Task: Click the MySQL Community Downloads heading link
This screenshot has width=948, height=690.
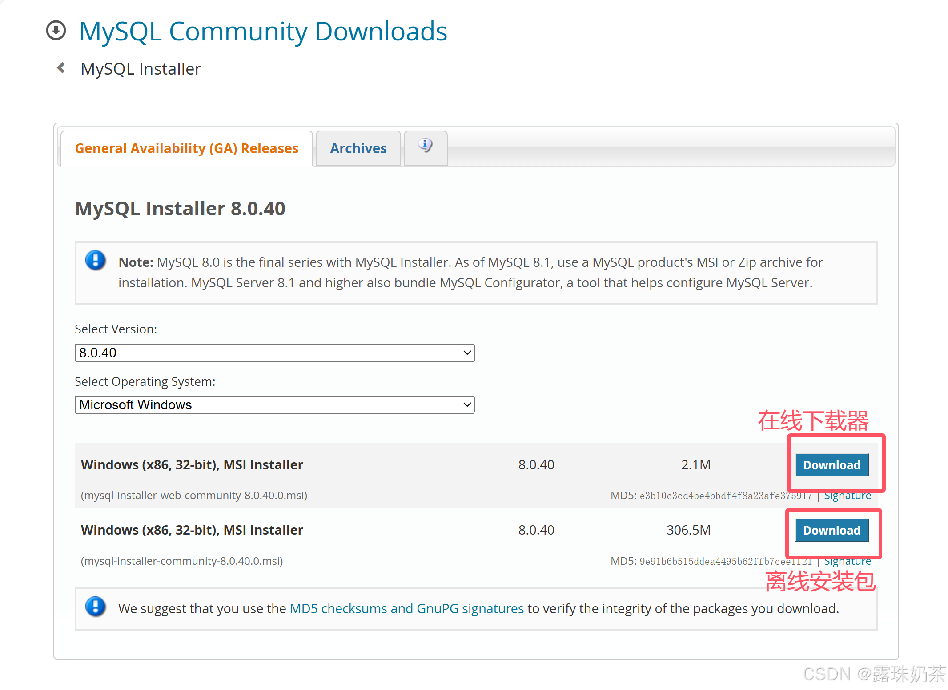Action: [x=263, y=32]
